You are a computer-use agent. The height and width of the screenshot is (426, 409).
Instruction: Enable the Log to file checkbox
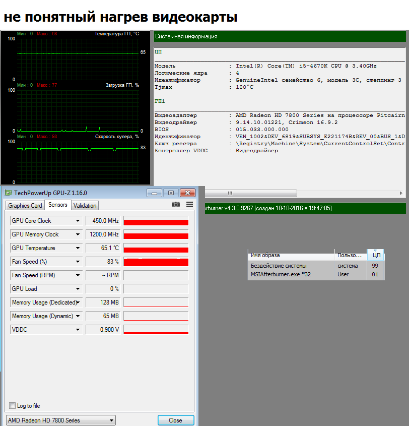tap(13, 406)
